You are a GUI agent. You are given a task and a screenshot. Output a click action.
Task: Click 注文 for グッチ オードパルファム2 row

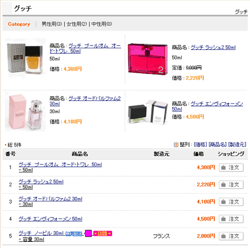231,202
